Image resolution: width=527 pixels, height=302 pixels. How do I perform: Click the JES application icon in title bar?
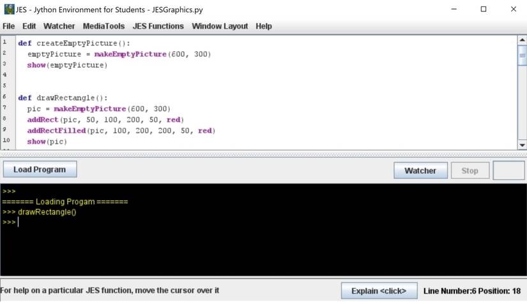coord(9,10)
